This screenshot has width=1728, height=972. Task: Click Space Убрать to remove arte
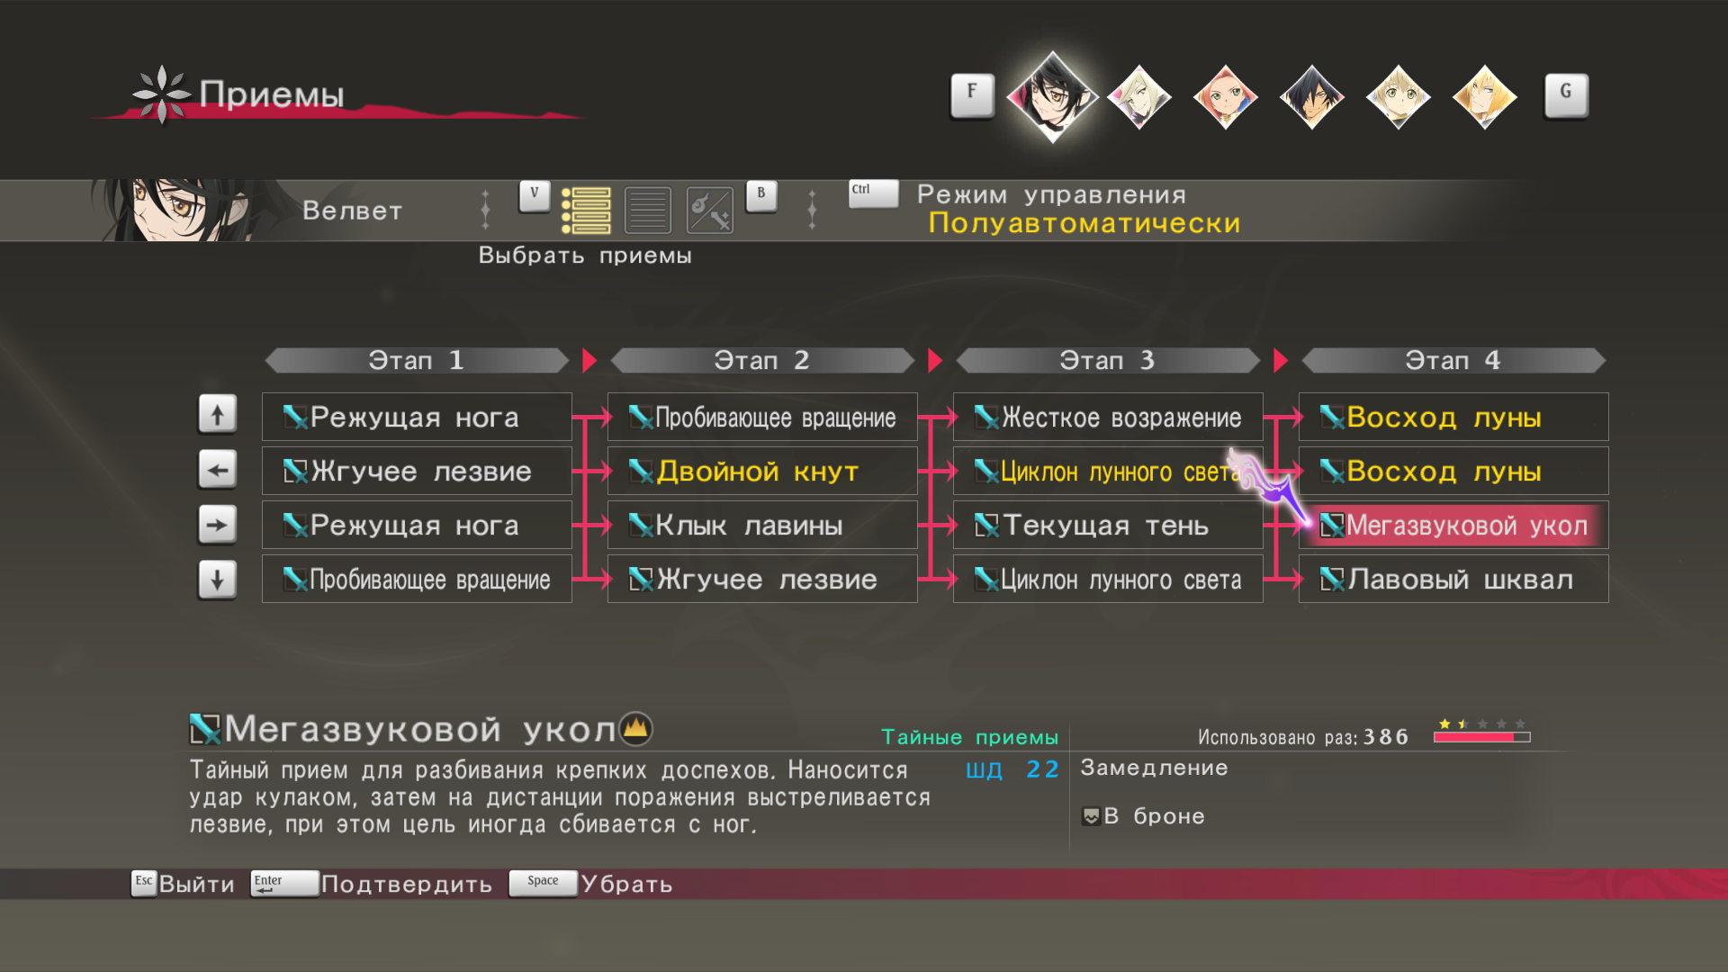590,884
